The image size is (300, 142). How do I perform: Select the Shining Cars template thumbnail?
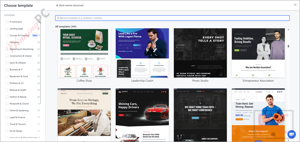(x=142, y=115)
